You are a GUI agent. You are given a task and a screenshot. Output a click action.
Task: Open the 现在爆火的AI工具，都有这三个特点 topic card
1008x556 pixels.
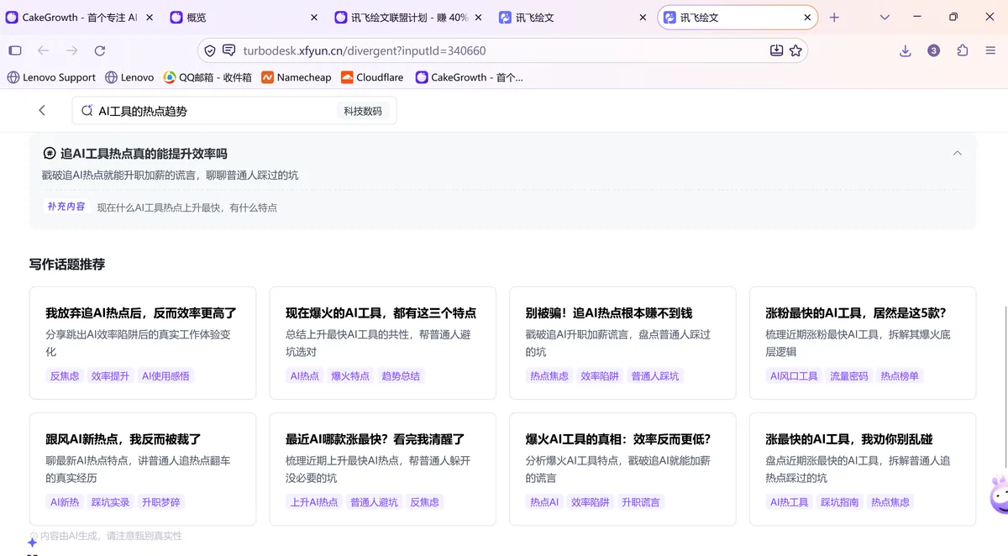[x=382, y=343]
